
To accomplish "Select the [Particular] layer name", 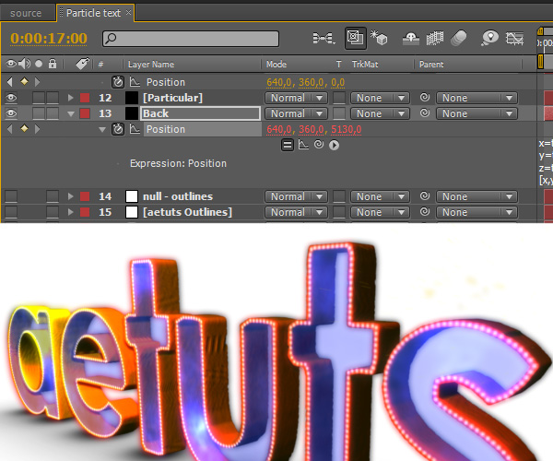I will click(173, 98).
